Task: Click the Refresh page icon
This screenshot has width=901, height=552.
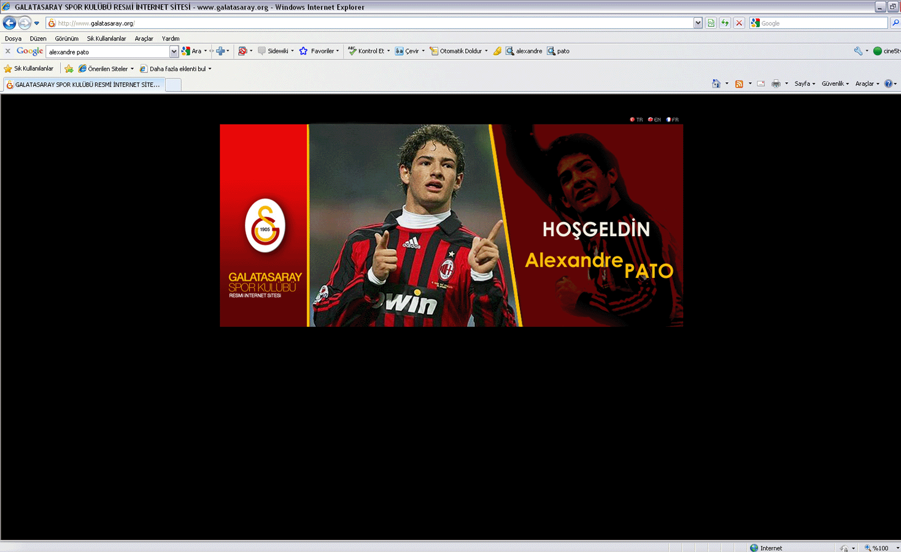Action: tap(725, 23)
